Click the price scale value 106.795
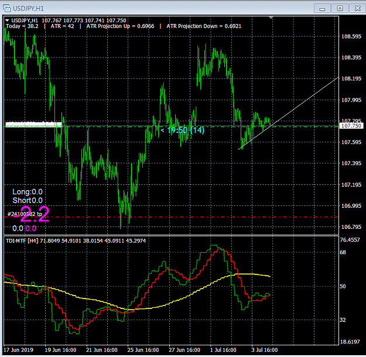This screenshot has width=366, height=357. (351, 227)
